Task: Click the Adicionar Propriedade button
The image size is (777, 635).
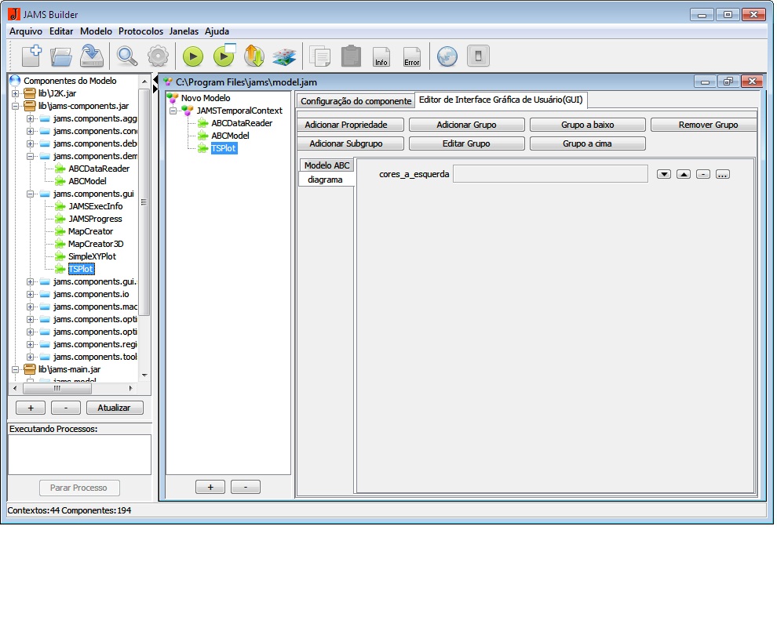Action: pyautogui.click(x=351, y=125)
